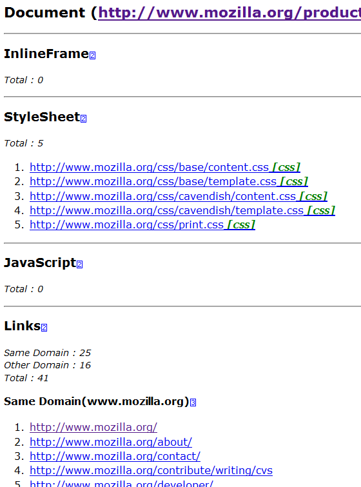This screenshot has height=487, width=361.
Task: Click the icon after Same Domain(www.mozilla.org) heading
Action: click(x=193, y=403)
